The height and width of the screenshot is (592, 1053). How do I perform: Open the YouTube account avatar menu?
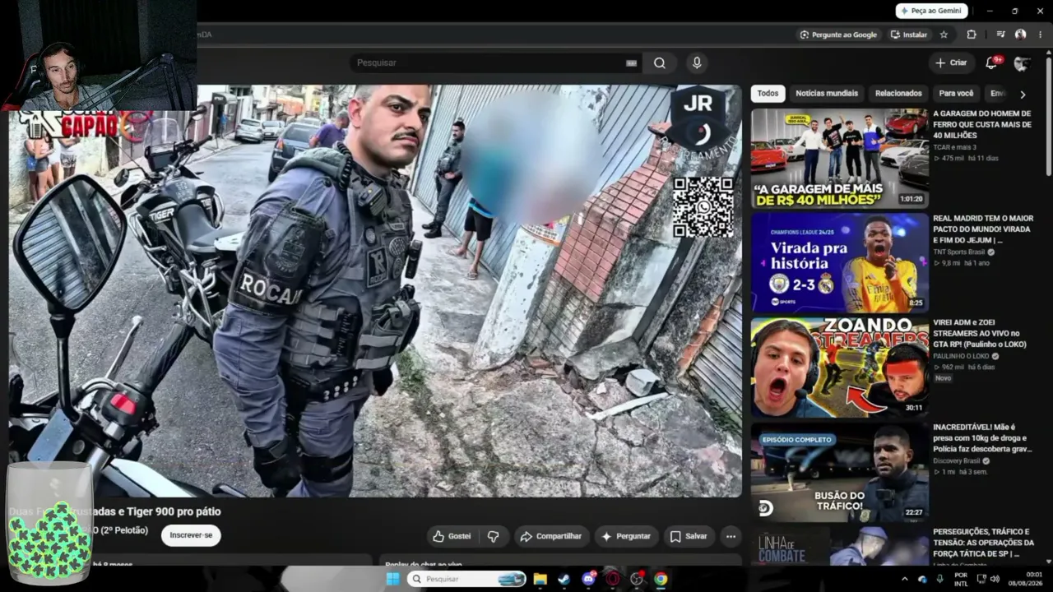(1022, 63)
